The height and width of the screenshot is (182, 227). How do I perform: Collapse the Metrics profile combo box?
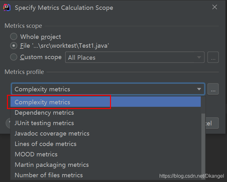click(107, 89)
